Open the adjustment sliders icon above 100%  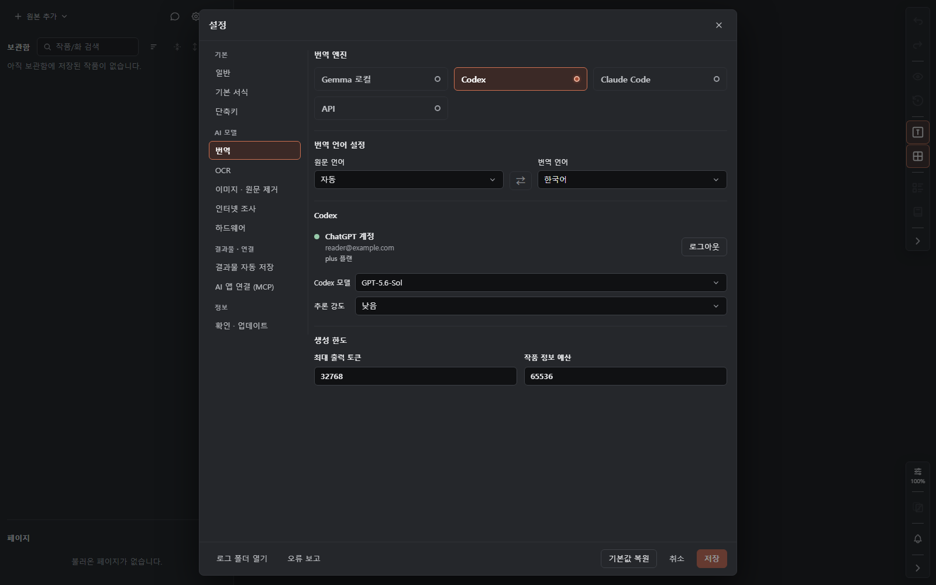pyautogui.click(x=918, y=472)
